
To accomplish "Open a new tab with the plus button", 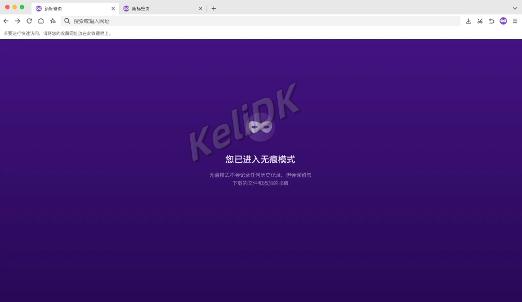I will pos(214,8).
